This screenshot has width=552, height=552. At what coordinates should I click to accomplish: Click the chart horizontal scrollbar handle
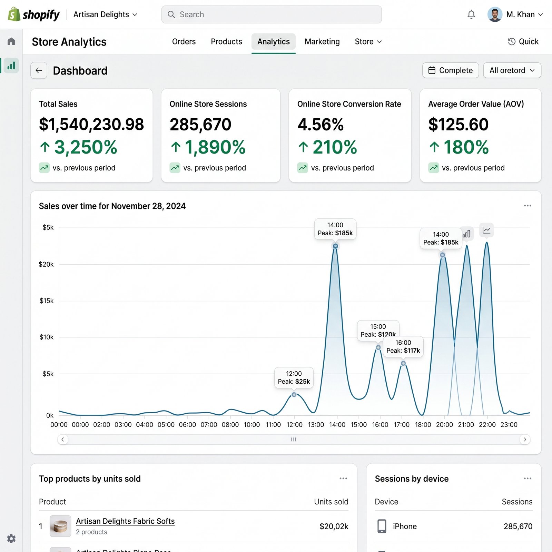(x=294, y=439)
